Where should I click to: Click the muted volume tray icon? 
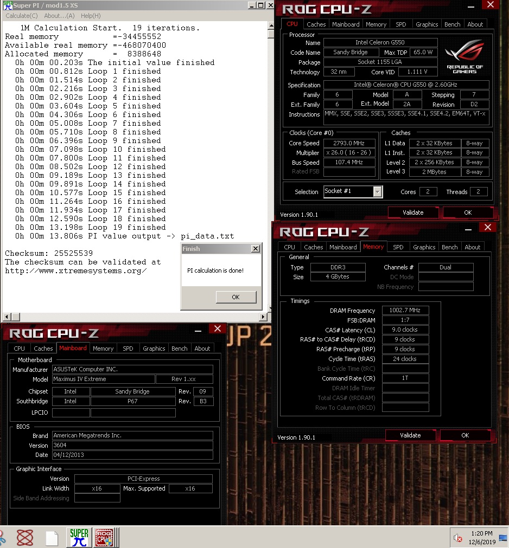pos(457,538)
